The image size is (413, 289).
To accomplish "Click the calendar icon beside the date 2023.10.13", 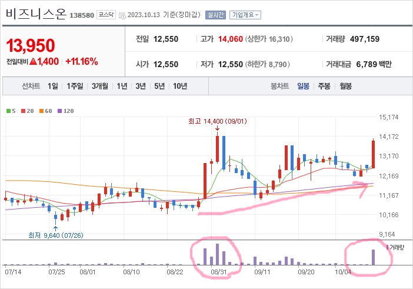I will pyautogui.click(x=122, y=15).
